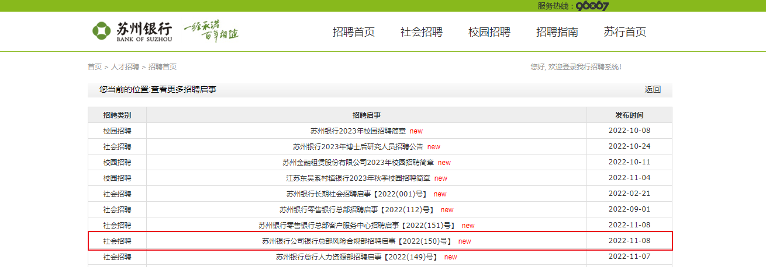
Task: Click the date 2022-09-01 cell
Action: tap(629, 210)
